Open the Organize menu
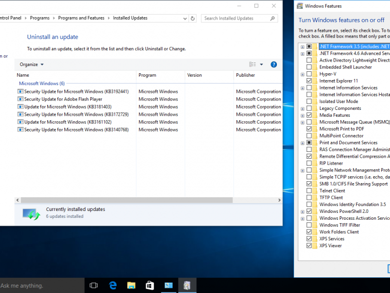 32,64
